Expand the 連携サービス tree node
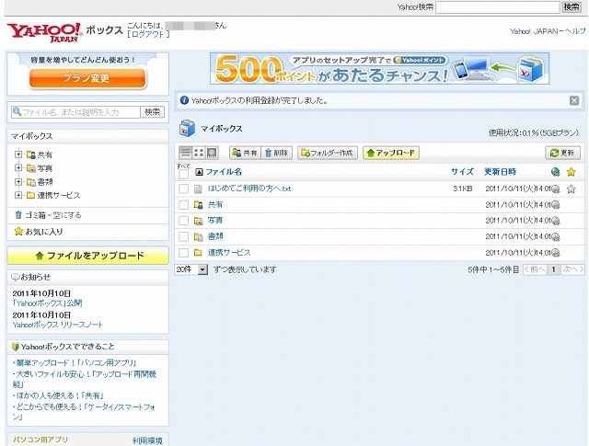Viewport: 589px width, 446px height. (x=18, y=195)
